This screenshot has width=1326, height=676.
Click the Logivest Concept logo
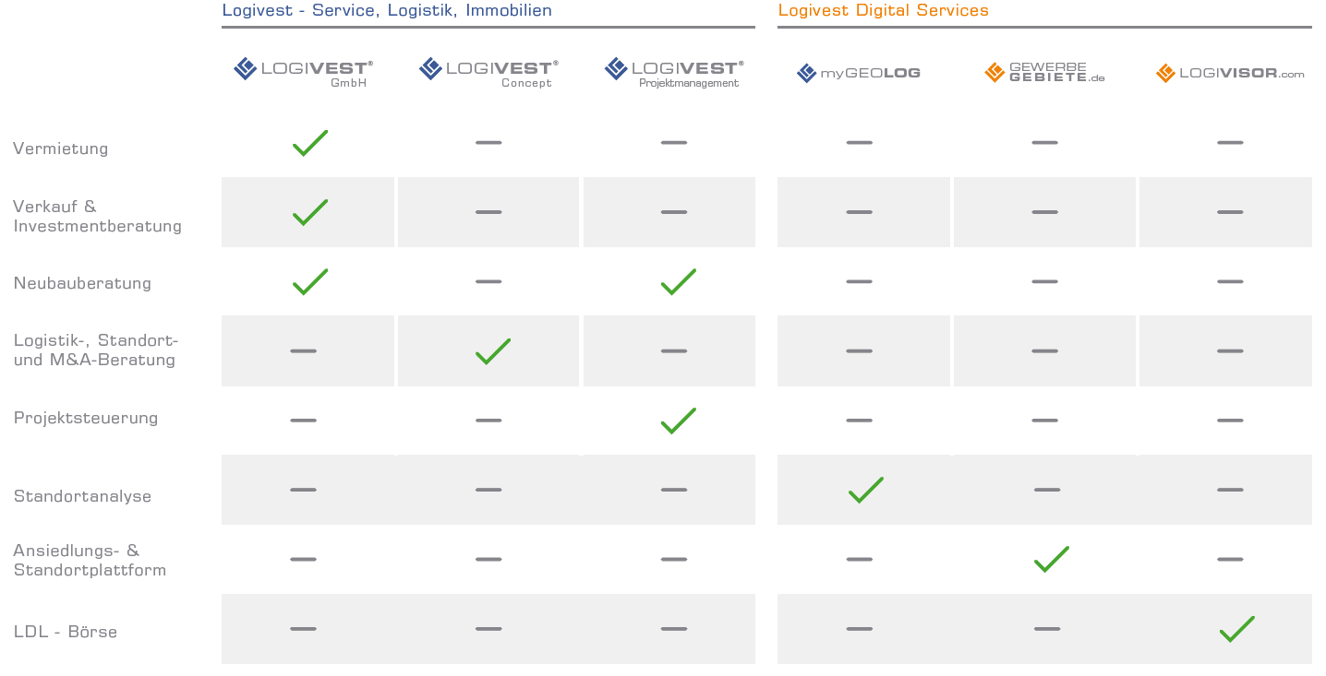click(488, 72)
